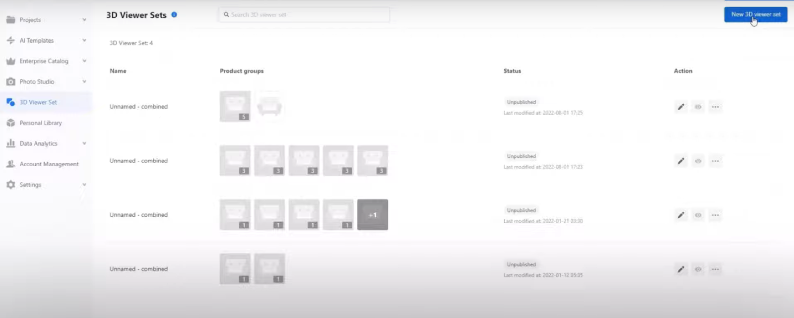Image resolution: width=794 pixels, height=318 pixels.
Task: Expand the Photo Studio chevron
Action: [84, 81]
